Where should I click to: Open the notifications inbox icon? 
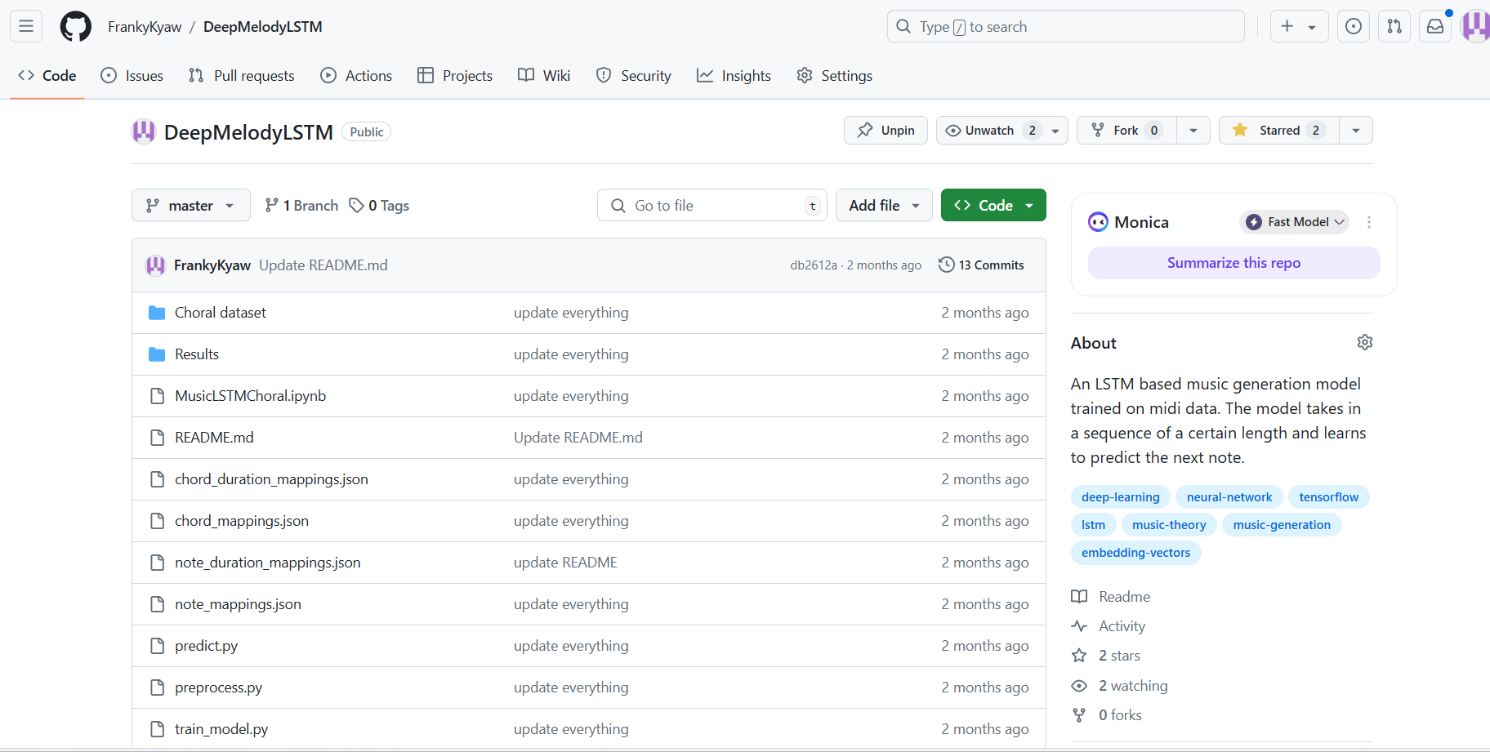tap(1435, 26)
